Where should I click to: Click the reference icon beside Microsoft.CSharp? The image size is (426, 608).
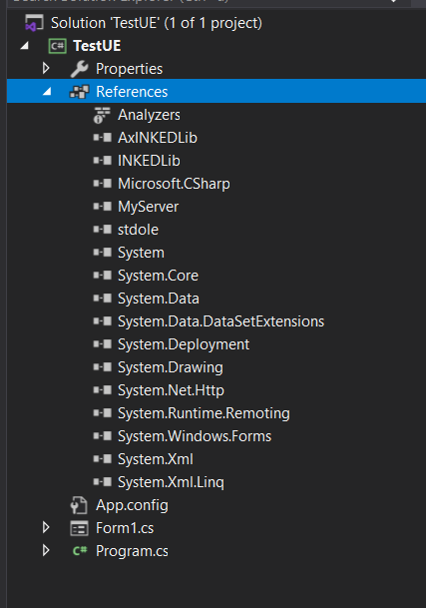coord(103,184)
